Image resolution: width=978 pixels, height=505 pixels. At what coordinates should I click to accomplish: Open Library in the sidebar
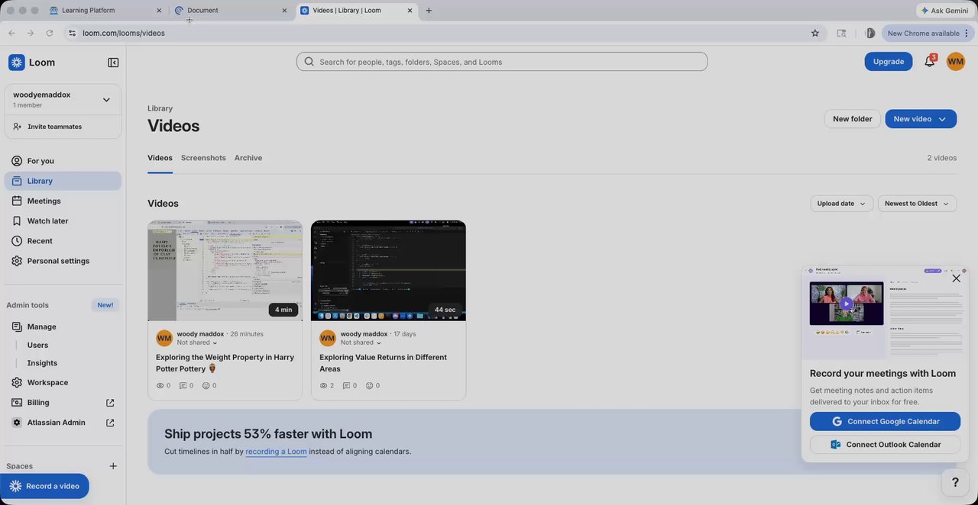coord(63,181)
